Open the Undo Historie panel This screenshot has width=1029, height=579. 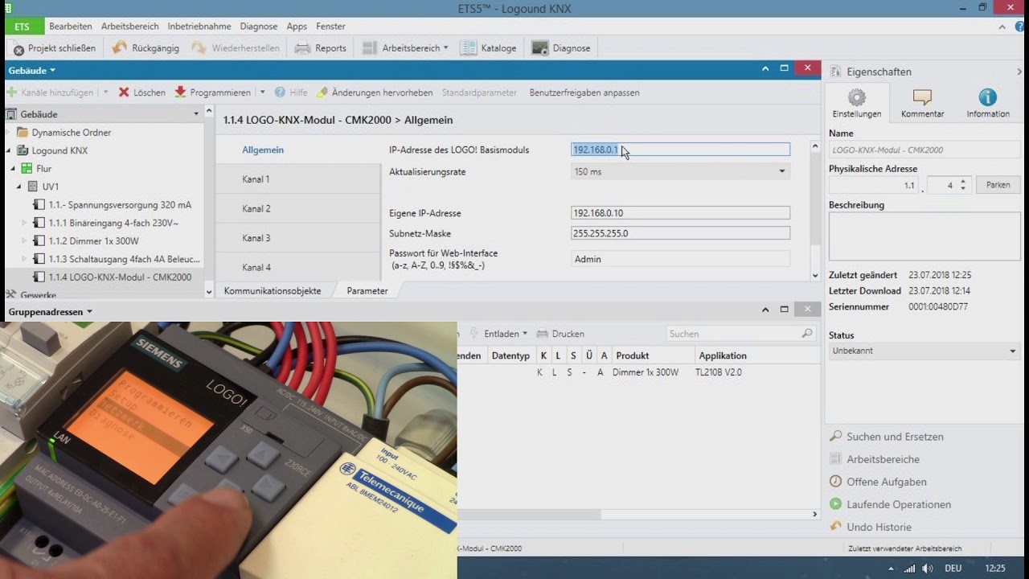click(870, 527)
